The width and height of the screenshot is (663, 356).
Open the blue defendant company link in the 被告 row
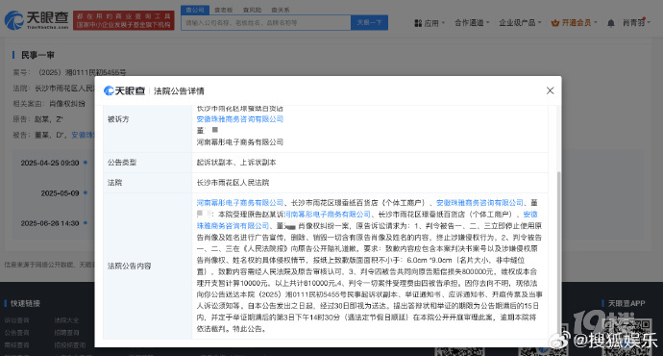pyautogui.click(x=83, y=135)
